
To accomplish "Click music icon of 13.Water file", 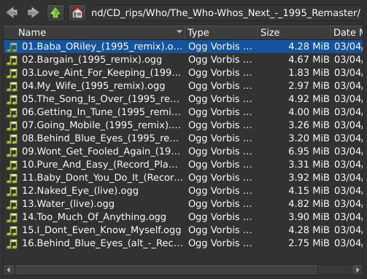I will coord(12,204).
